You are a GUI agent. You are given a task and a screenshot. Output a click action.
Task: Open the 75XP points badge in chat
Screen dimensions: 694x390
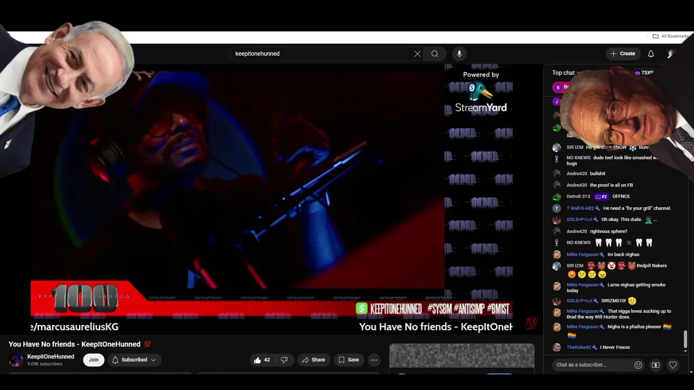[644, 73]
